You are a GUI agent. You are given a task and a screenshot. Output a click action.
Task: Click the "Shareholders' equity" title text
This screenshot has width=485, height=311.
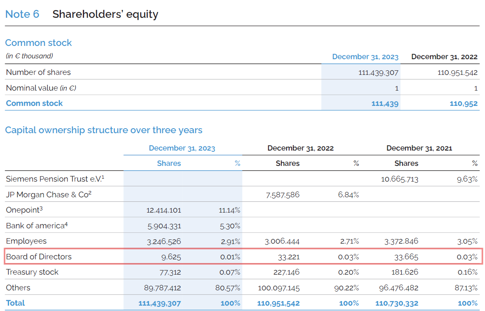[x=105, y=14]
